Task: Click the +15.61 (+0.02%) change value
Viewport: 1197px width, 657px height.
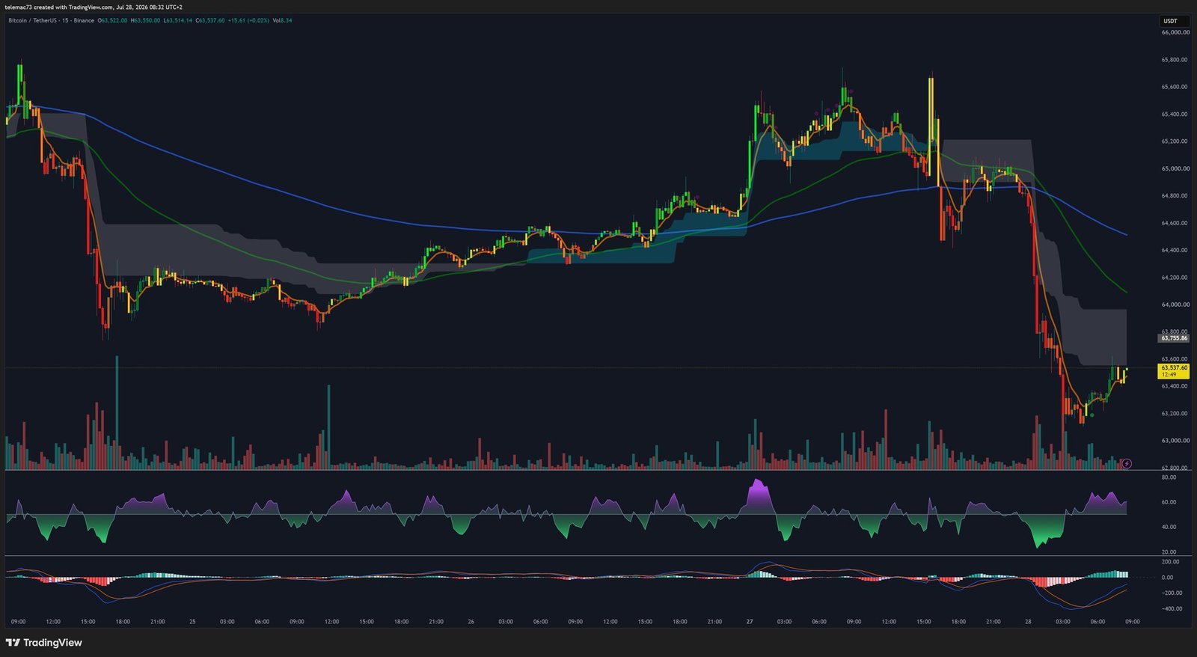Action: [248, 20]
